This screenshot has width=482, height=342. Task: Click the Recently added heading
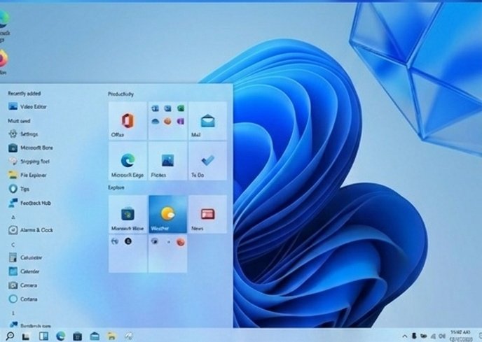(x=25, y=93)
